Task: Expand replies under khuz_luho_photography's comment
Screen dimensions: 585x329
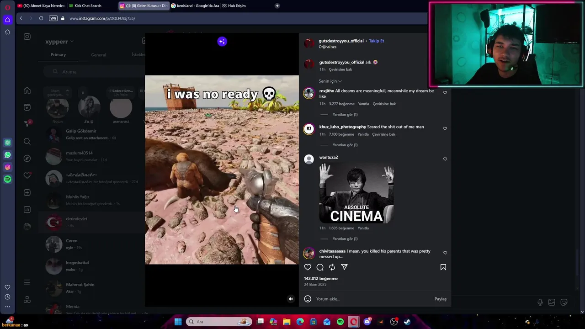Action: tap(345, 145)
